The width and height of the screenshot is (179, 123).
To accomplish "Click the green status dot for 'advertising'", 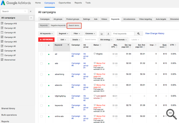I will tap(49, 75).
